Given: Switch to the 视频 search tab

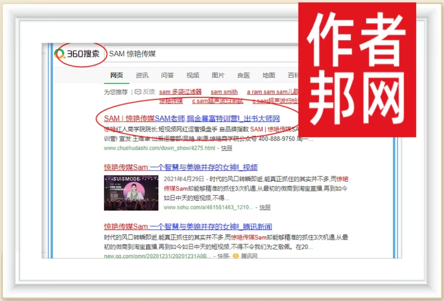Looking at the screenshot, I should pos(193,76).
